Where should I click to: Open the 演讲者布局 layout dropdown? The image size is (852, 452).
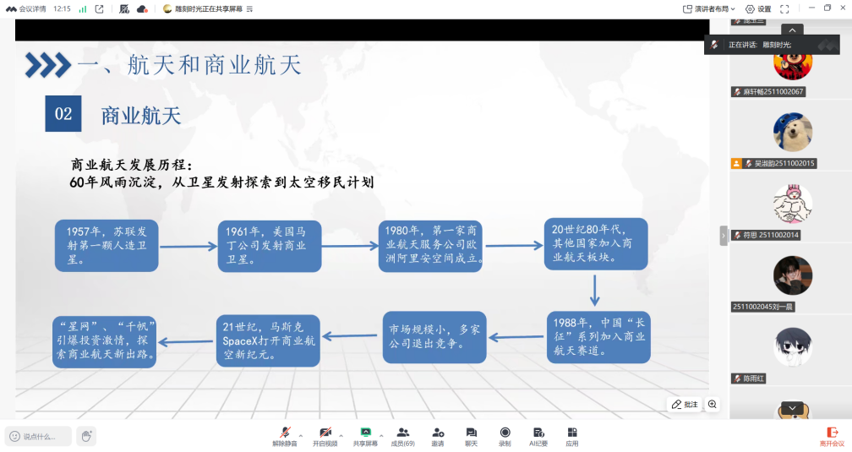(x=709, y=8)
